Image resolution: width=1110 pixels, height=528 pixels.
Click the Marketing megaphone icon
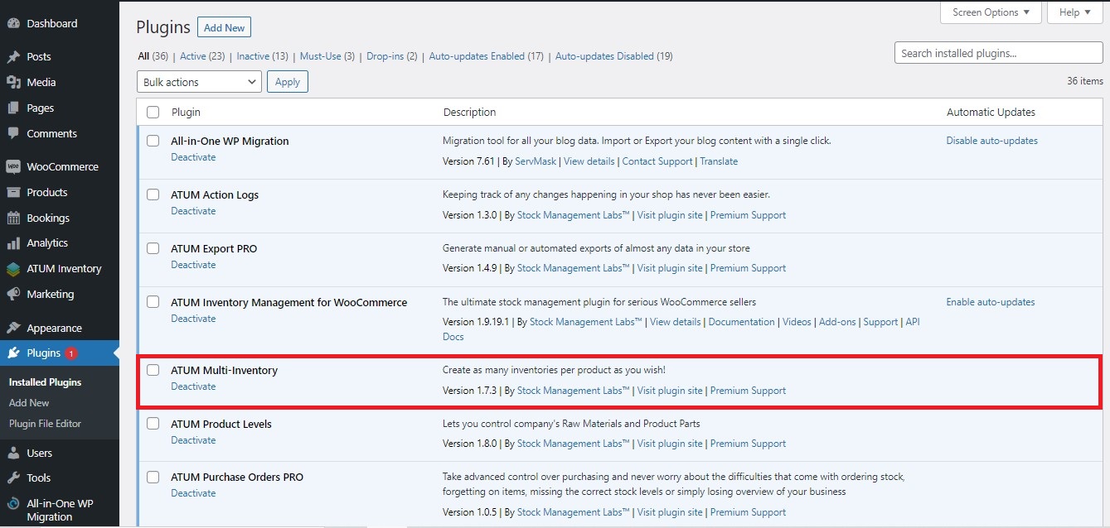(13, 295)
